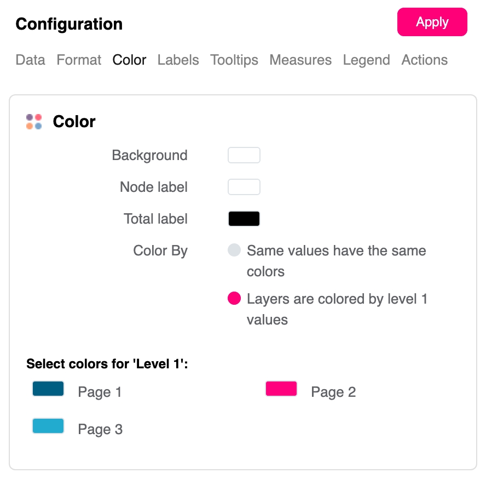Switch to the Data tab
486x490 pixels.
[30, 60]
